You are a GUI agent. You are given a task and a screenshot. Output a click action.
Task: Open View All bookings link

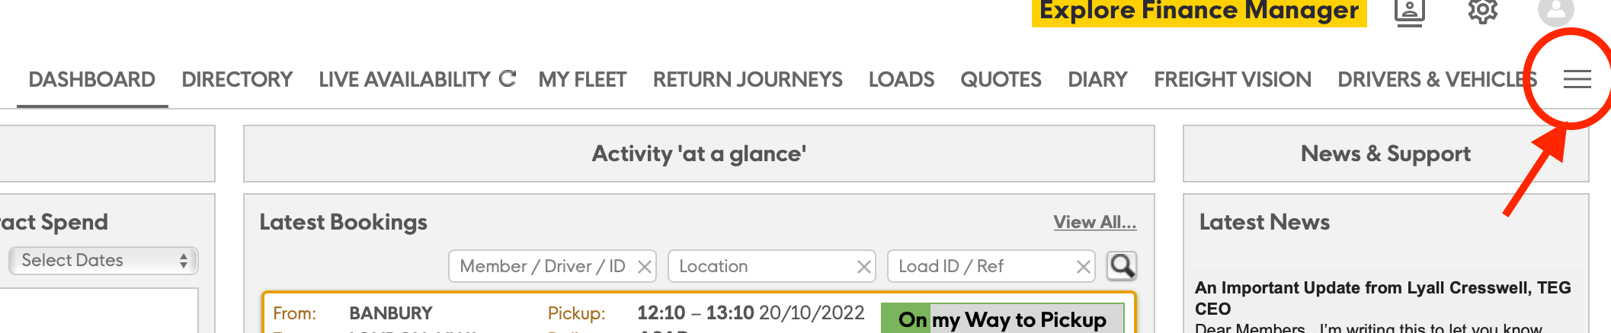coord(1095,222)
